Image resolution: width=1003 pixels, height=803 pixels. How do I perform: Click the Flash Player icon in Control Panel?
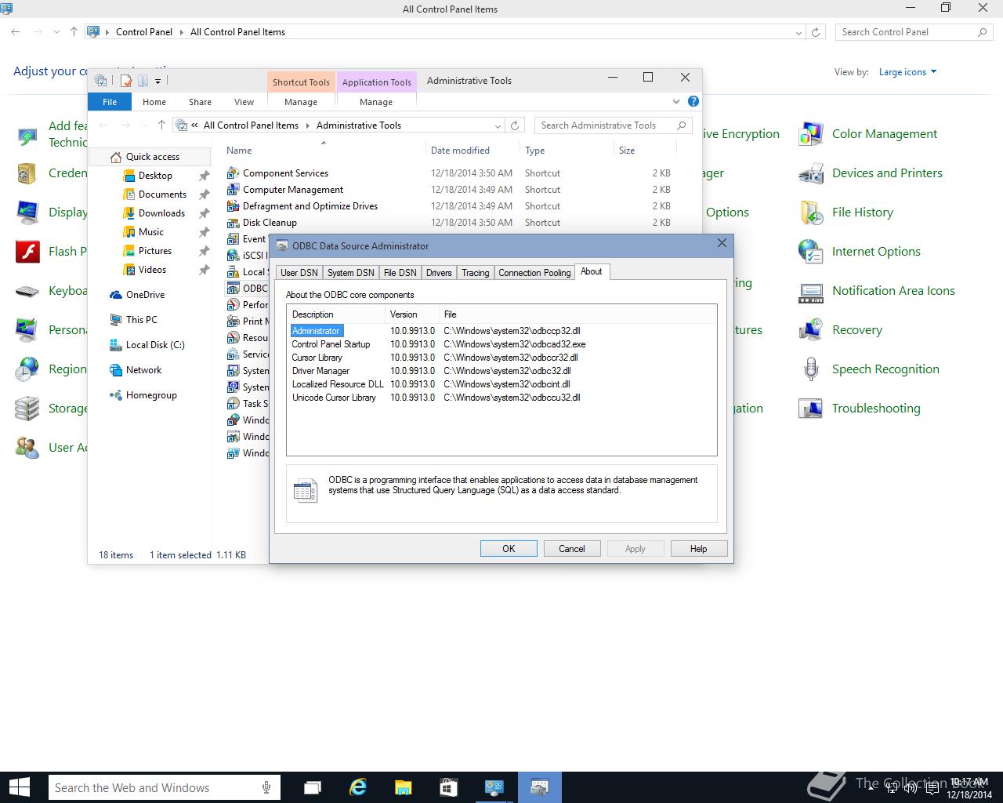point(27,252)
